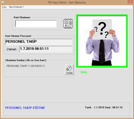Open the Nasıl Kullanılır ? menu
The height and width of the screenshot is (119, 134).
(x=16, y=7)
